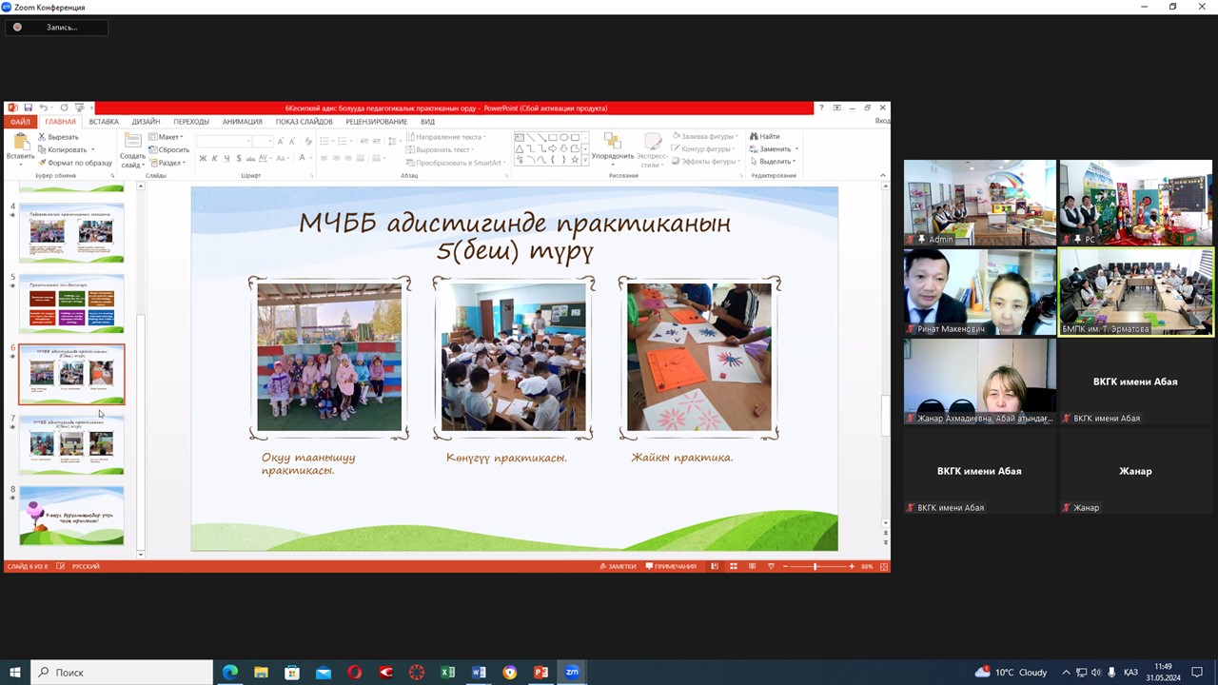Switch to the АНИМАЦИЯ ribbon tab
This screenshot has width=1218, height=685.
point(242,122)
